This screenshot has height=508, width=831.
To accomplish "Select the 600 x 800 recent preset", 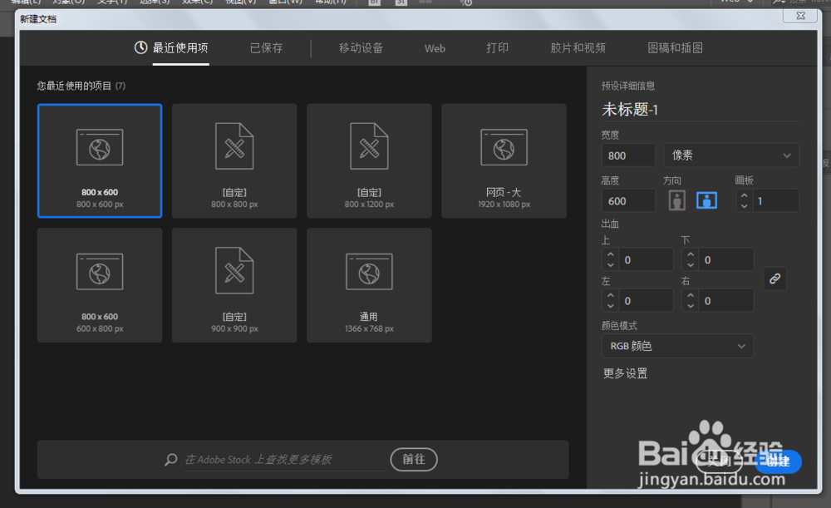I will (99, 284).
